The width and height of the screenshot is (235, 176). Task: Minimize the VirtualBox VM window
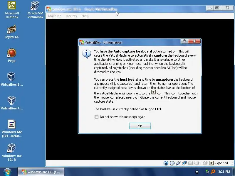[210, 8]
